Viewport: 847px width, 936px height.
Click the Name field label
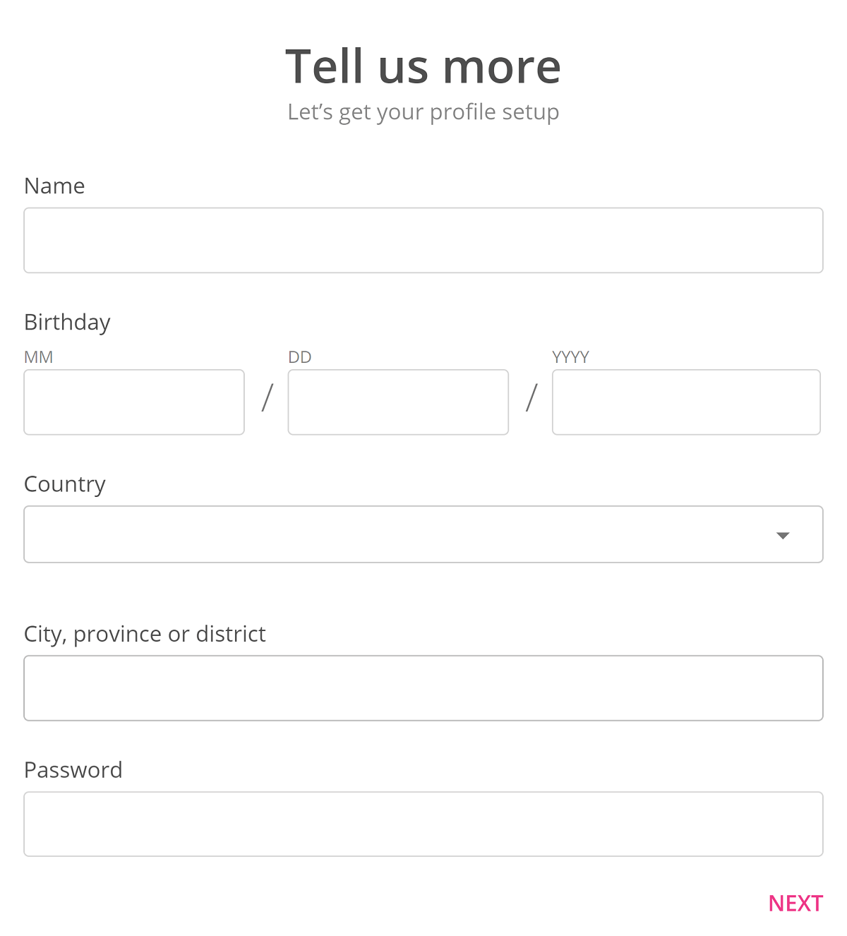click(x=54, y=186)
